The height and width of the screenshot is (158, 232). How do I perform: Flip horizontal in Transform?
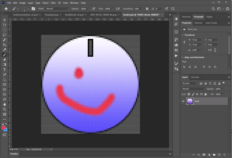(210, 50)
